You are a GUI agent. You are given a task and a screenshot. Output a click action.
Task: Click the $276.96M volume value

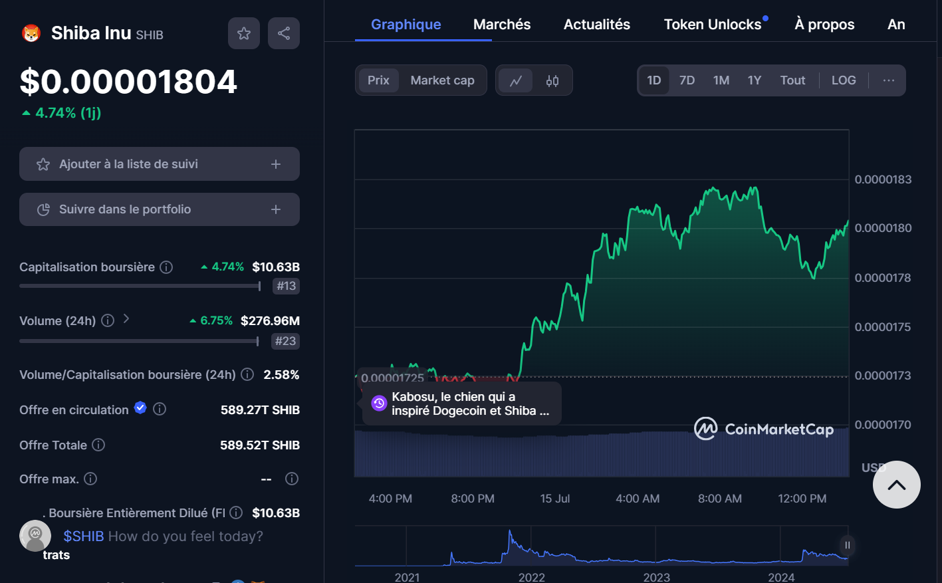(x=270, y=320)
